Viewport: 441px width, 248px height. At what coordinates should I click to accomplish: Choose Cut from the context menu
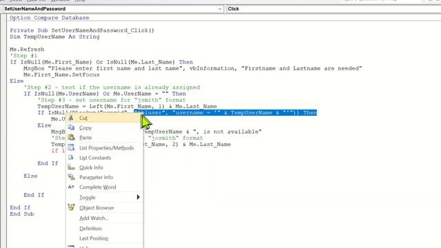(104, 118)
